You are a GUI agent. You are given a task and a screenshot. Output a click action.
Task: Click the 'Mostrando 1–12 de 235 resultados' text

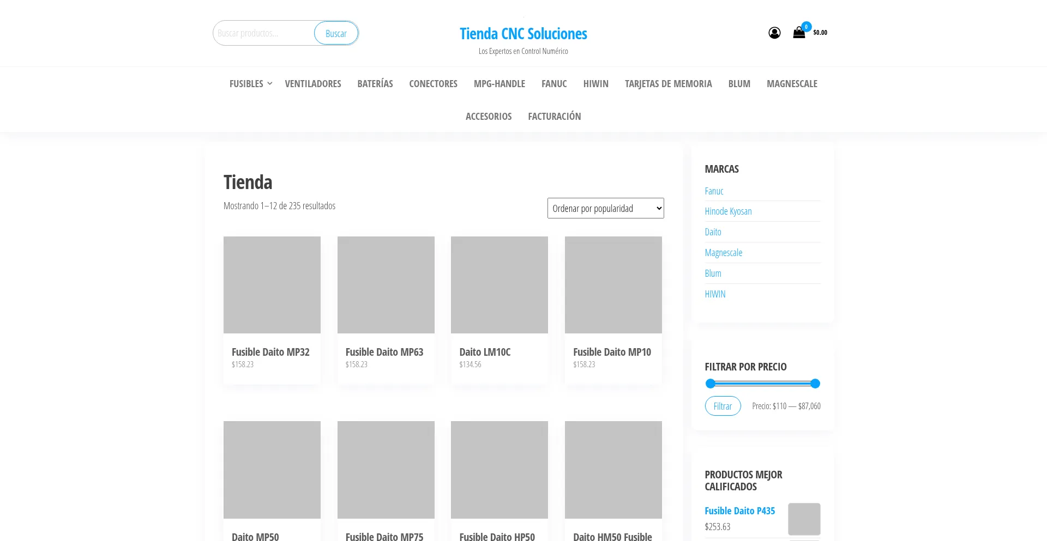[279, 206]
